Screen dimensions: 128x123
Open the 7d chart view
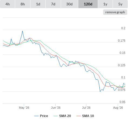coord(53,4)
